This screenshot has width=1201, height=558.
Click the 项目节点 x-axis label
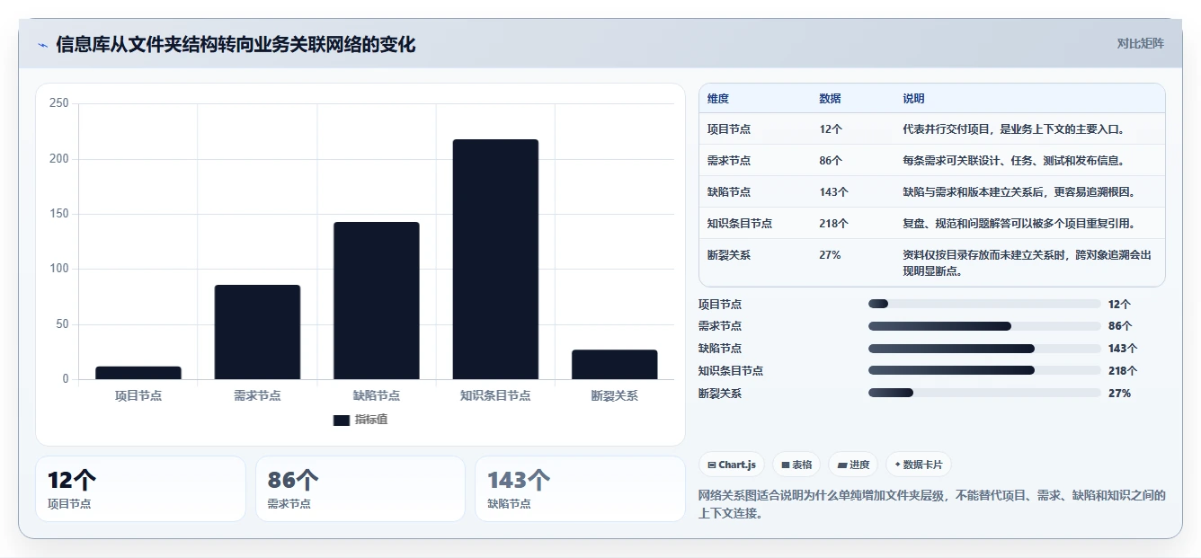138,395
